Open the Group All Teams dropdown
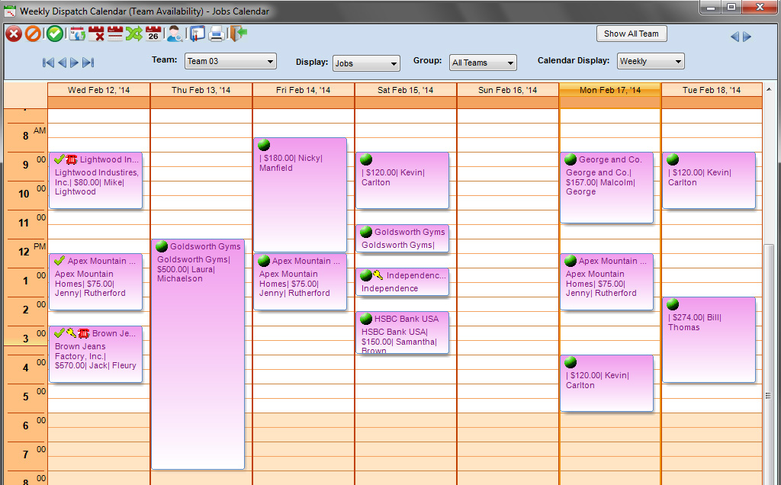Image resolution: width=781 pixels, height=485 pixels. pos(483,63)
